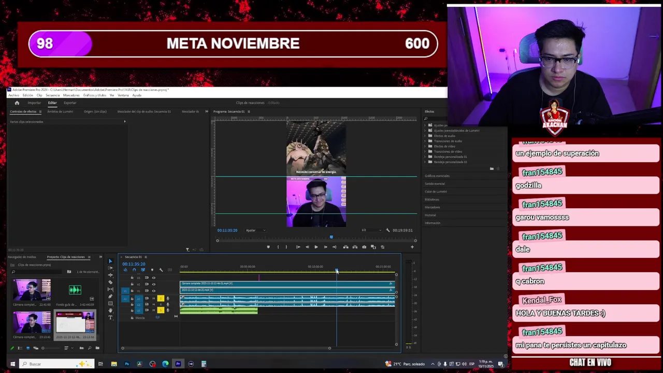Viewport: 663px width, 373px height.
Task: Toggle V3 track output eye
Action: (154, 278)
